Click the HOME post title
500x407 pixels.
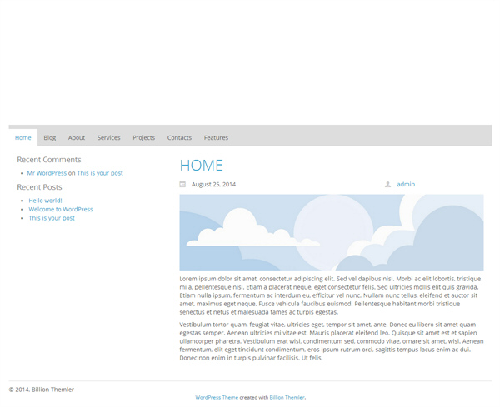pos(201,166)
